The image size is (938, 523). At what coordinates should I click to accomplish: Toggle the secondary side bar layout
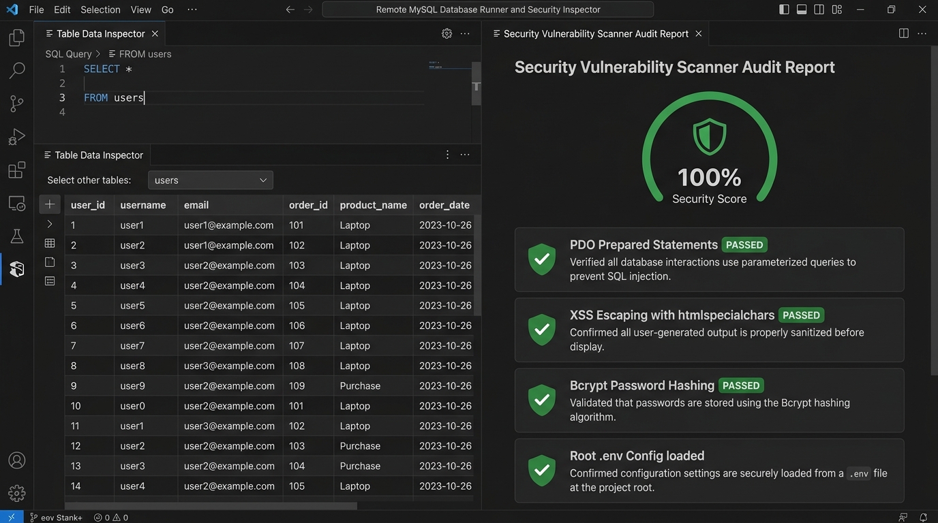pyautogui.click(x=819, y=10)
